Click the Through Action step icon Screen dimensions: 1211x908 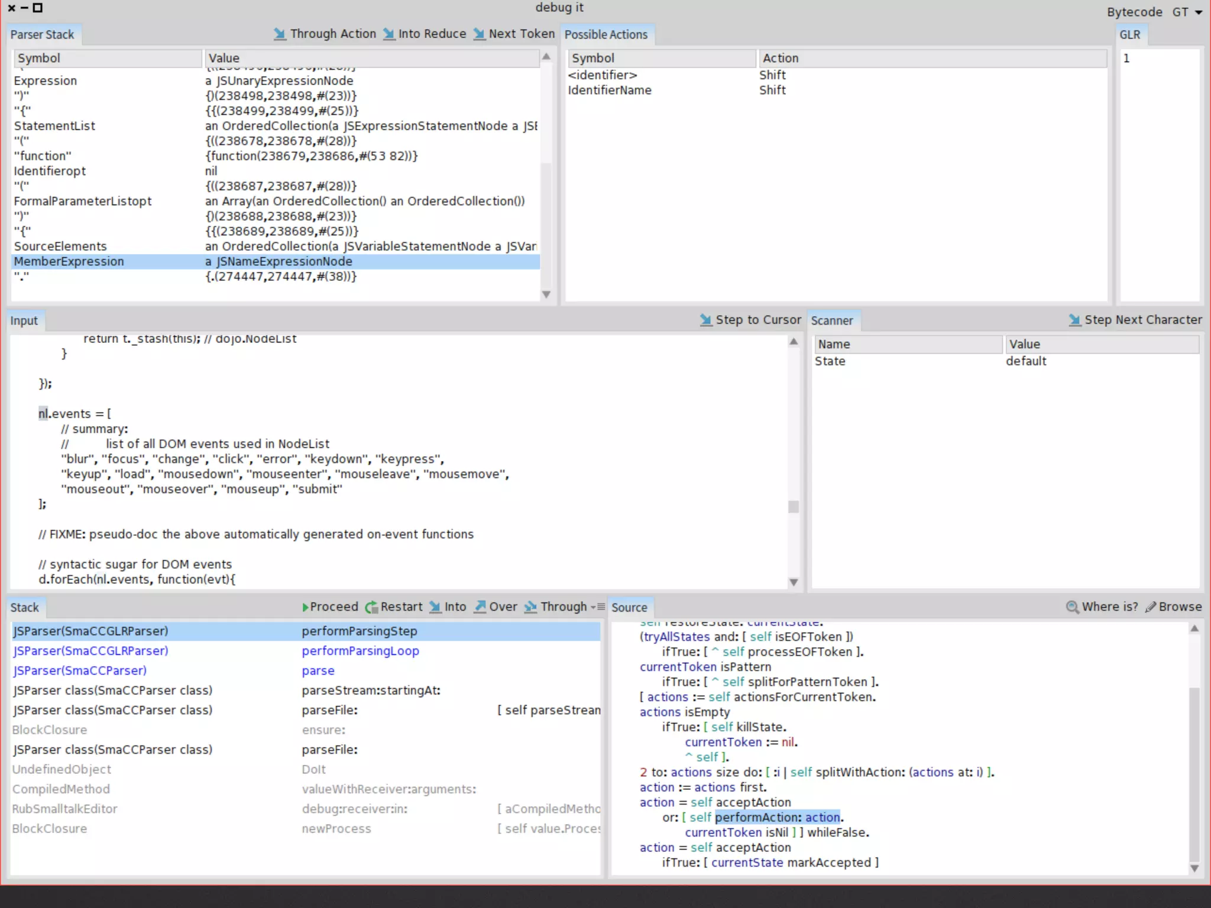pyautogui.click(x=280, y=34)
